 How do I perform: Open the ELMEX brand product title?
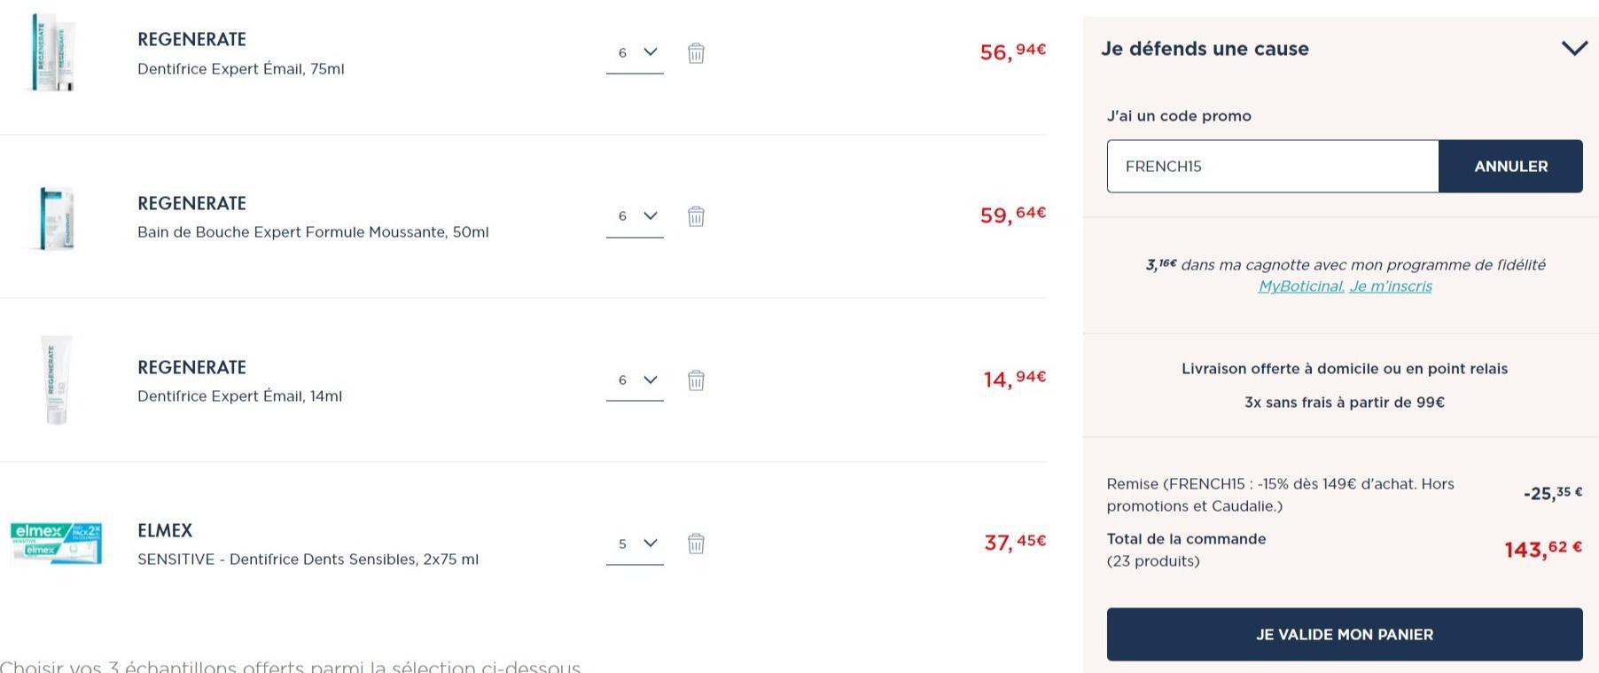(165, 530)
